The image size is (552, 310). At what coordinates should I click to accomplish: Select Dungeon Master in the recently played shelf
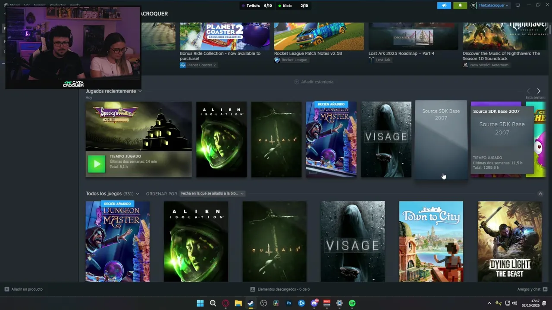coord(331,139)
